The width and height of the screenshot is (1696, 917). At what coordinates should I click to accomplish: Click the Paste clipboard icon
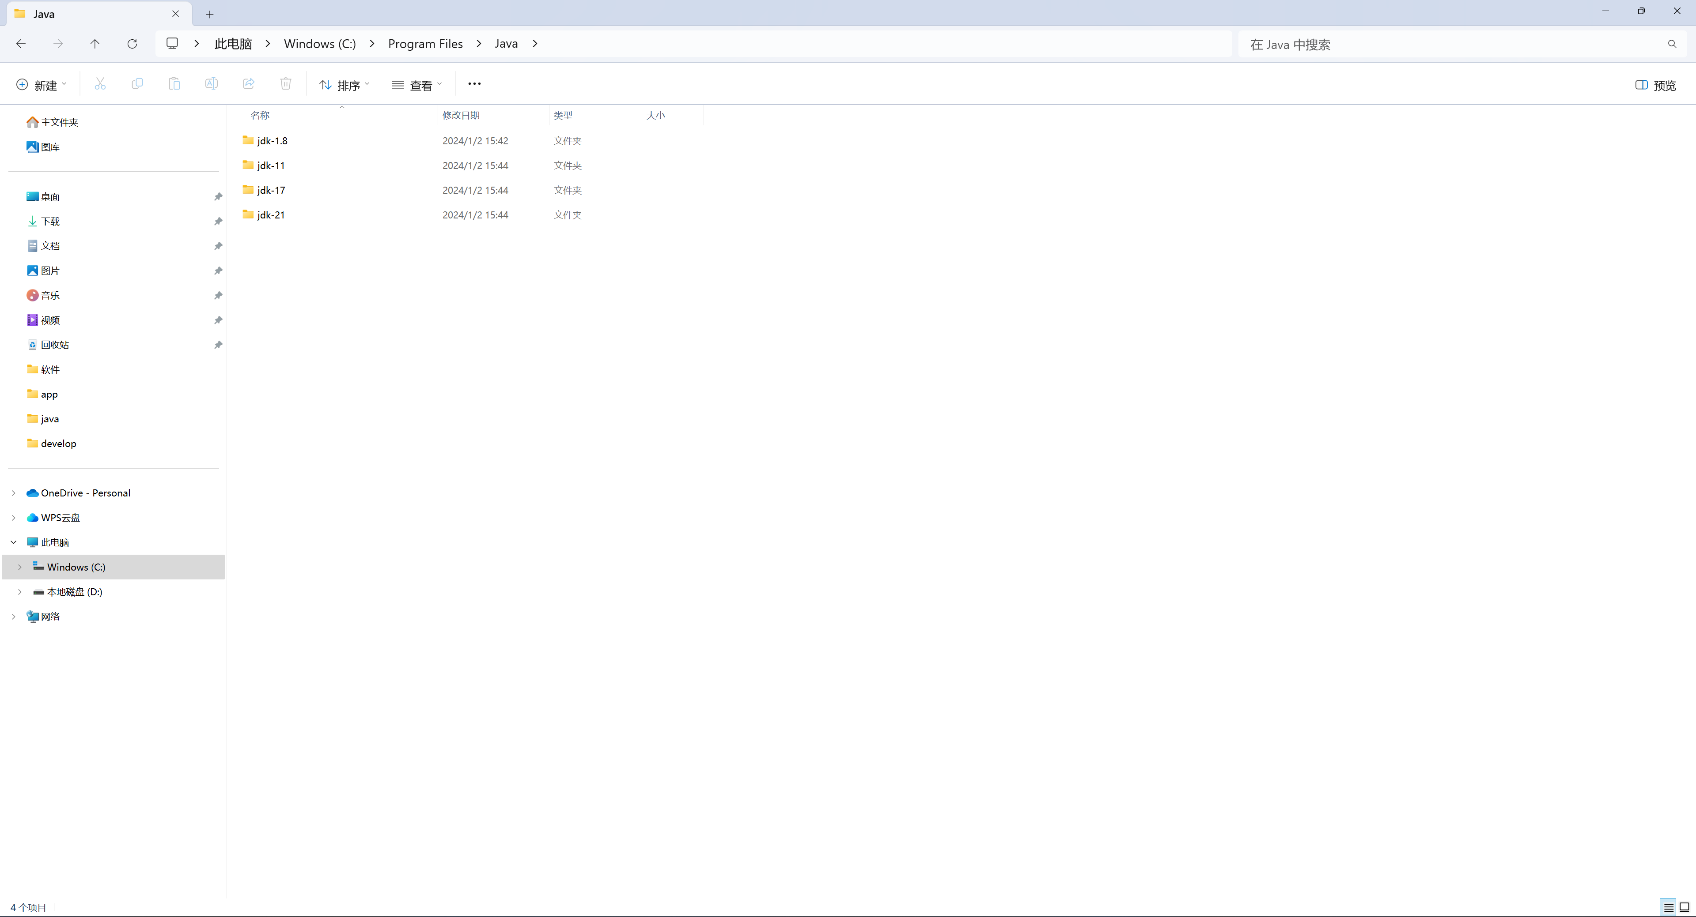pos(174,83)
